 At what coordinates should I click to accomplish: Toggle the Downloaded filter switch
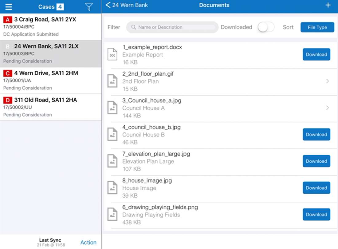(x=266, y=27)
